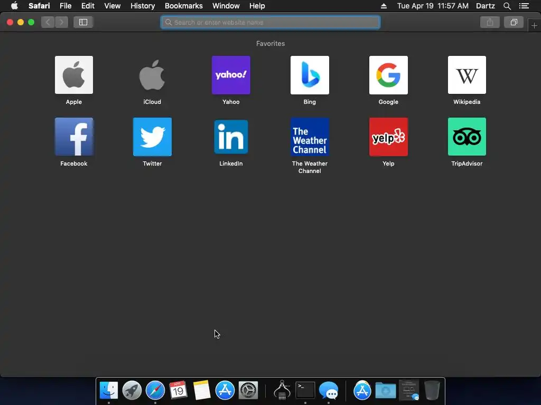Open the Help menu
Image resolution: width=541 pixels, height=405 pixels.
click(x=257, y=6)
